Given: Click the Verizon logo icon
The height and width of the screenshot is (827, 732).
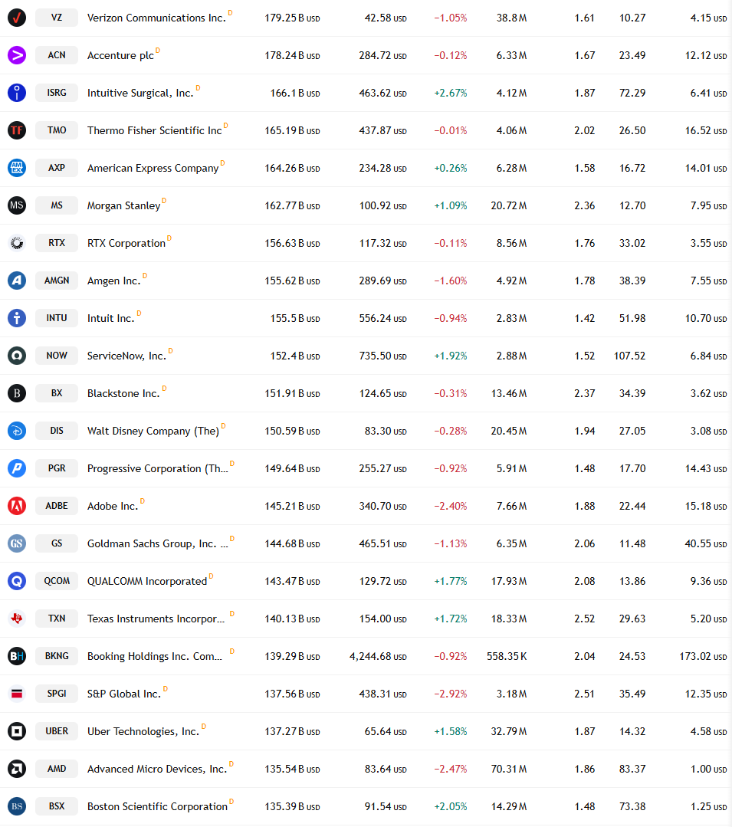Looking at the screenshot, I should coord(17,18).
